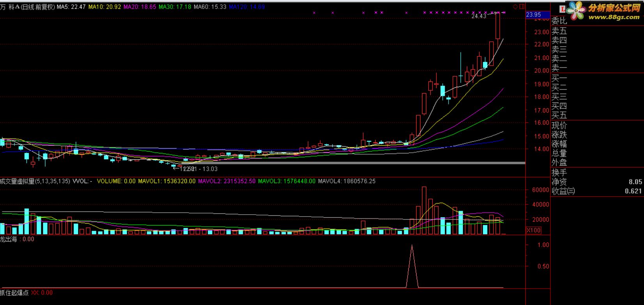Click the X100 unit box on volume axis
The width and height of the screenshot is (644, 305).
534,230
